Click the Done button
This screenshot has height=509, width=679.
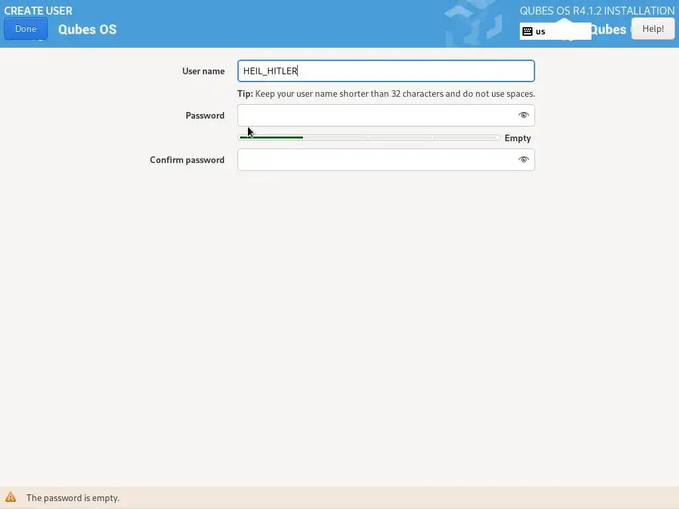tap(26, 28)
